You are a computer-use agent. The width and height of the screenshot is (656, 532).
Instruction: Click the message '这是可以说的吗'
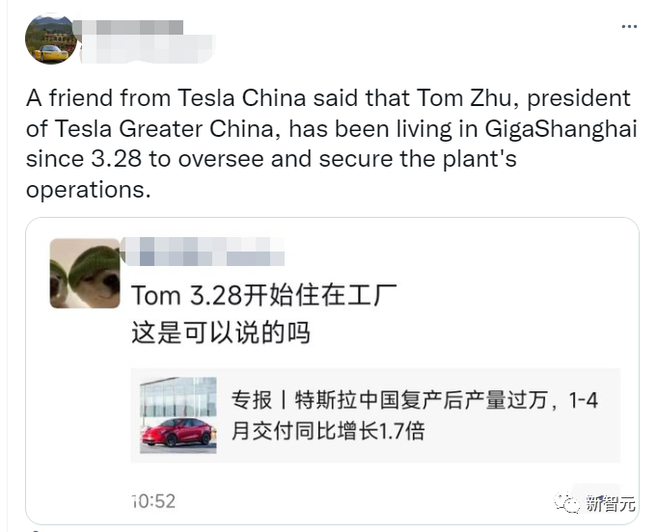point(221,332)
